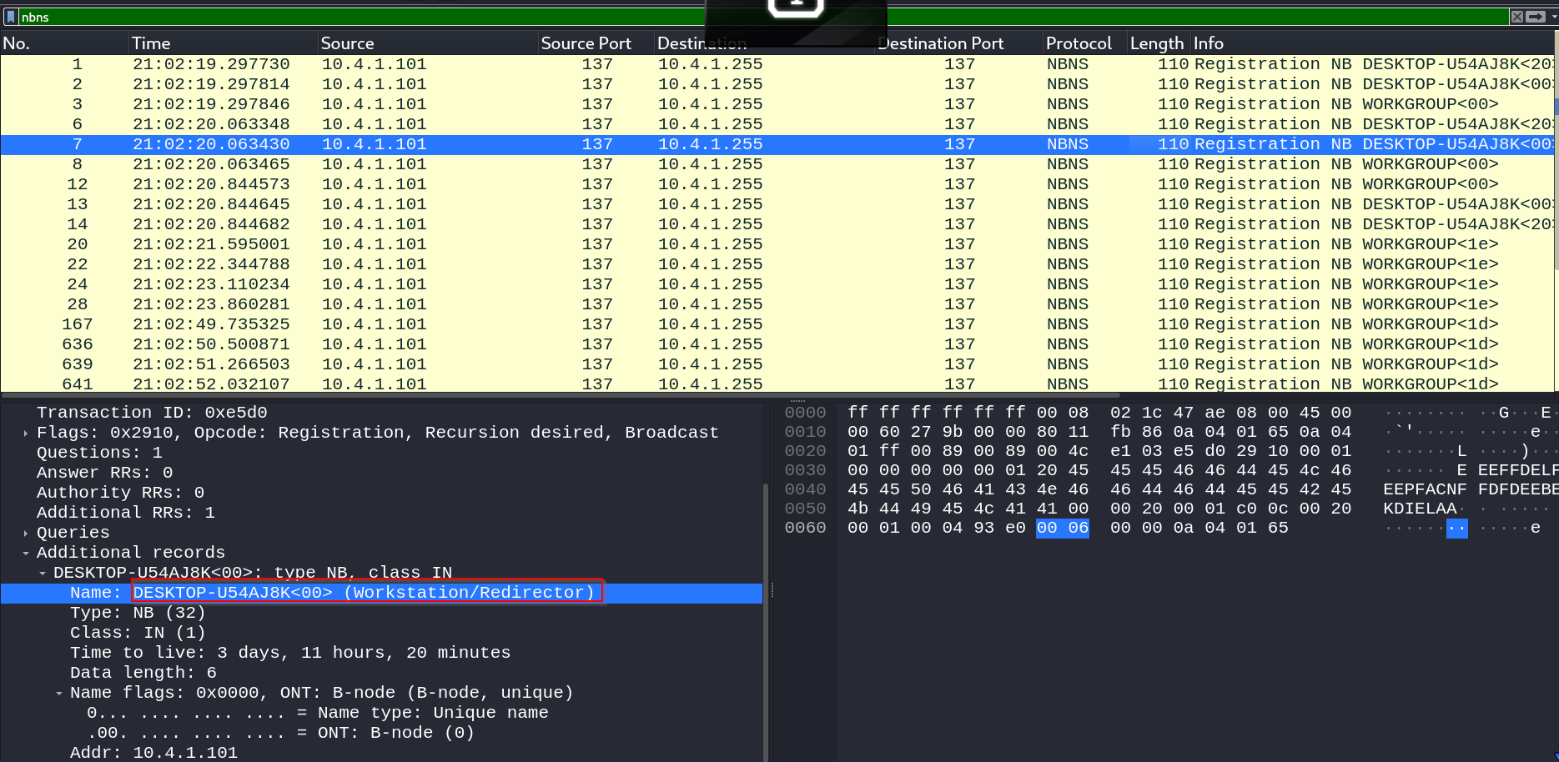
Task: Sort by Destination Port column header
Action: click(x=959, y=43)
